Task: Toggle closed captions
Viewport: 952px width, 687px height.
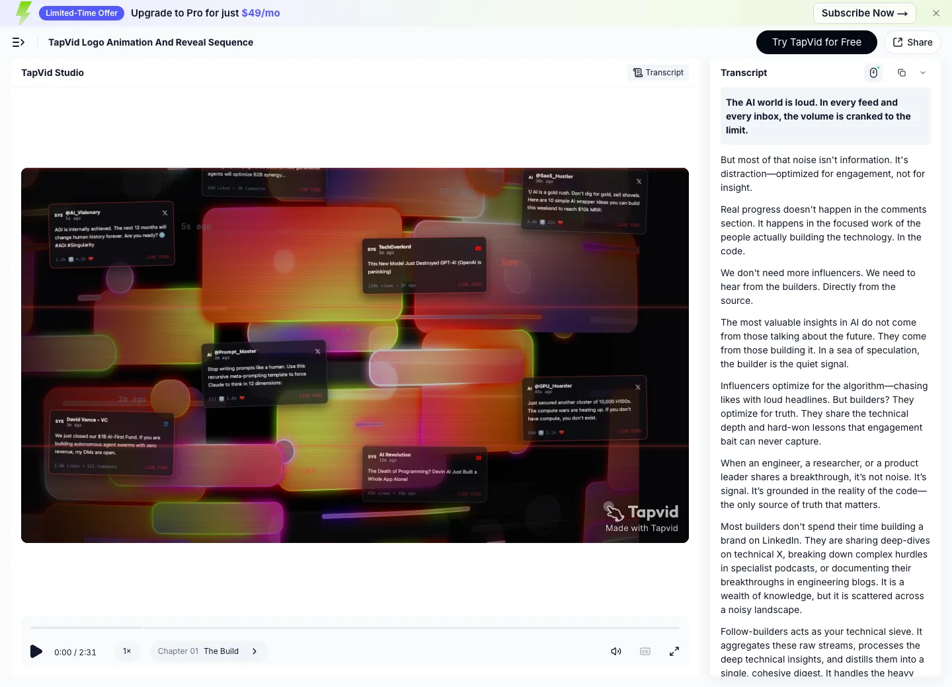Action: click(645, 651)
